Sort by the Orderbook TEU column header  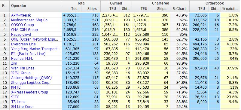click(x=202, y=9)
